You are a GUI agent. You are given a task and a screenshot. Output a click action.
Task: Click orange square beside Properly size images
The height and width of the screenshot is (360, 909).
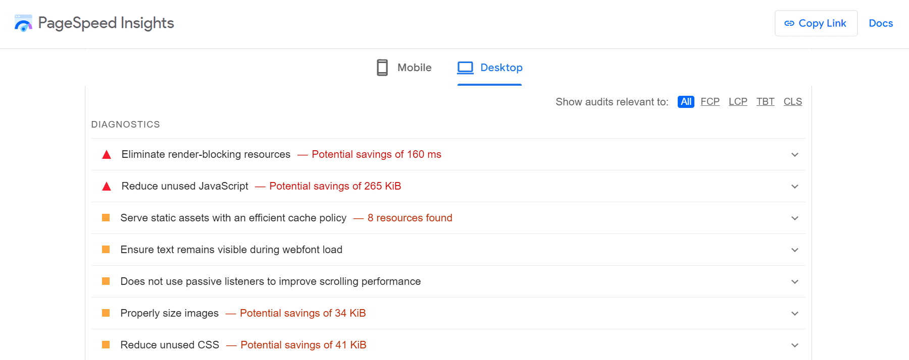(x=106, y=313)
